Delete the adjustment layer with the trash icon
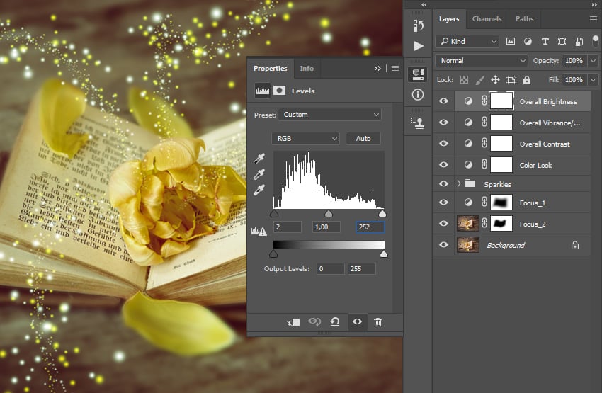Screen dimensions: 602x393 (x=377, y=321)
